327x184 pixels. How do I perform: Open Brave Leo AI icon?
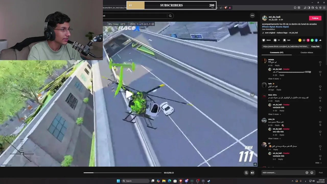click(x=317, y=8)
